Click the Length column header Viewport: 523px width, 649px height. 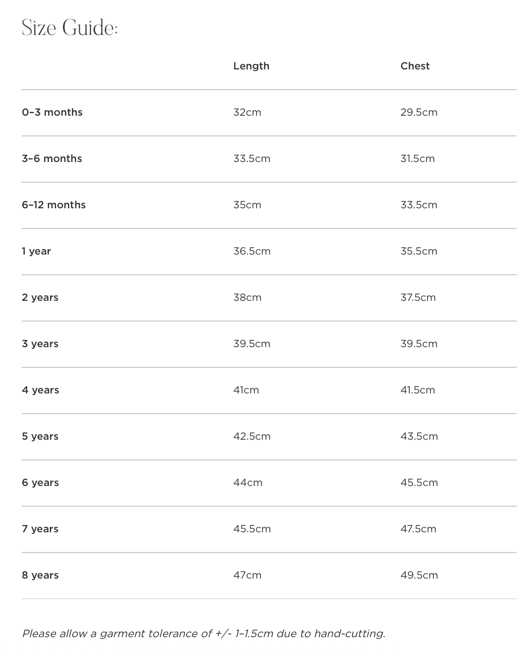click(251, 66)
